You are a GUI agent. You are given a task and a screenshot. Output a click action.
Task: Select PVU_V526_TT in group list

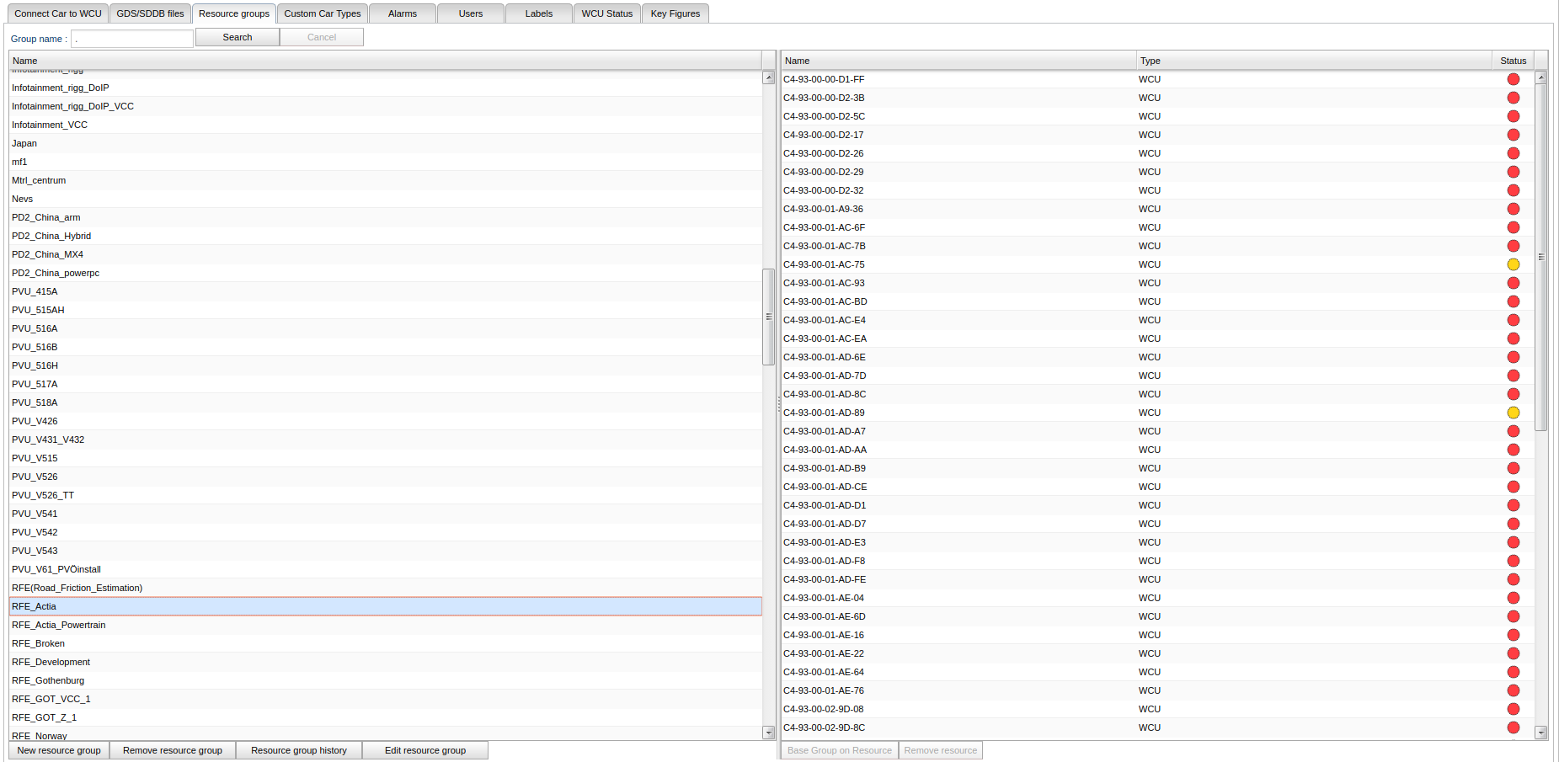pyautogui.click(x=43, y=495)
